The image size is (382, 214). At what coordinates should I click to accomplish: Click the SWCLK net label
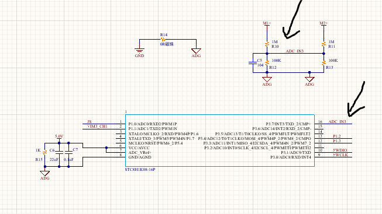(340, 155)
